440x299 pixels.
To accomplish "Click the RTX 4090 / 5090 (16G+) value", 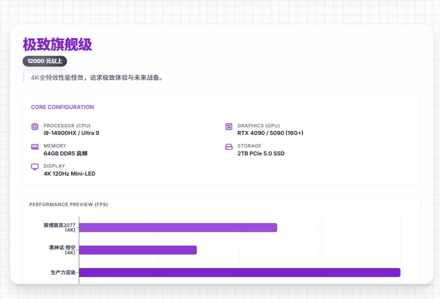I will pyautogui.click(x=270, y=133).
